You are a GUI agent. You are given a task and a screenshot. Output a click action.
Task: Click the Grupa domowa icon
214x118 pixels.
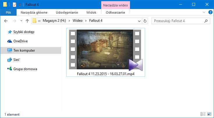[10, 69]
